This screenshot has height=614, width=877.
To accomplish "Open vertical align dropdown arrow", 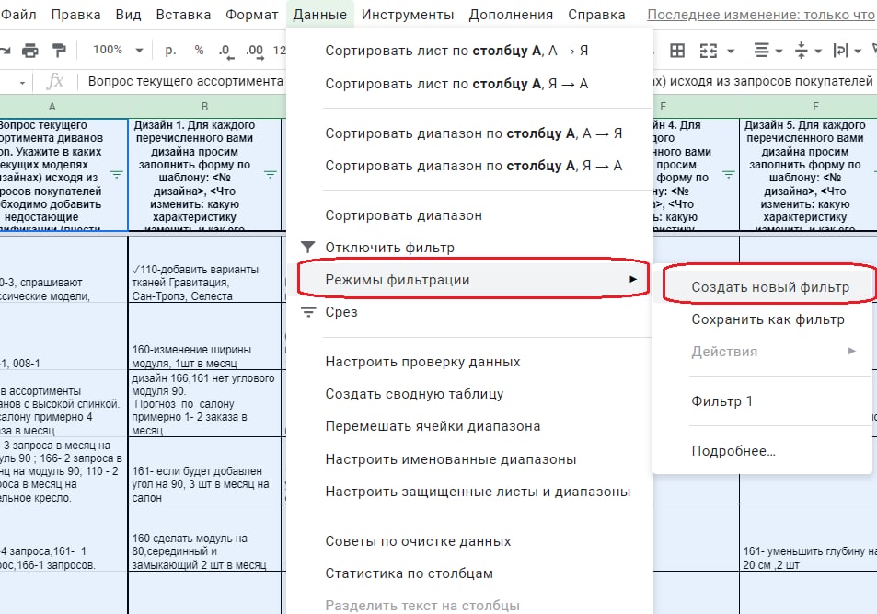I will (818, 52).
